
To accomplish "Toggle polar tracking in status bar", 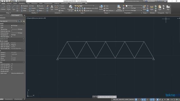I will pyautogui.click(x=147, y=100).
